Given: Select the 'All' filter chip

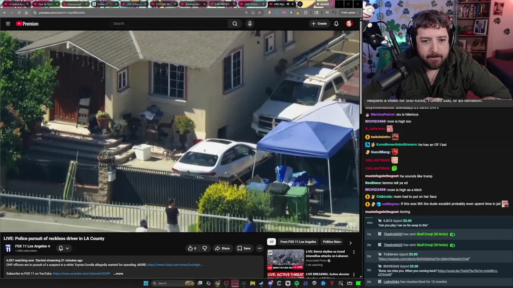Looking at the screenshot, I should click(x=271, y=242).
